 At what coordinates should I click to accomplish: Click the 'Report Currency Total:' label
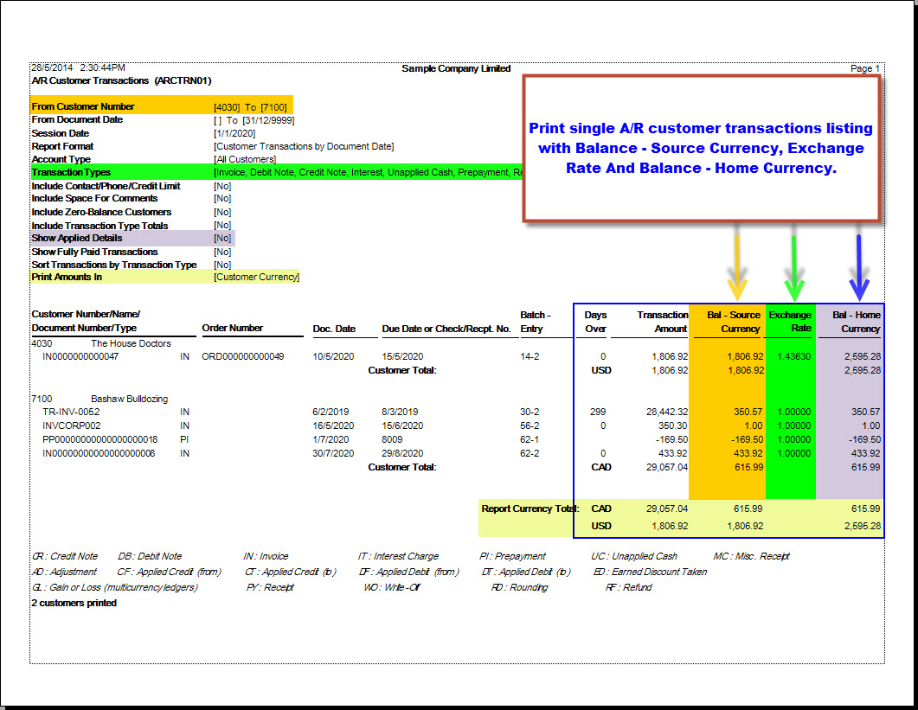(x=530, y=509)
